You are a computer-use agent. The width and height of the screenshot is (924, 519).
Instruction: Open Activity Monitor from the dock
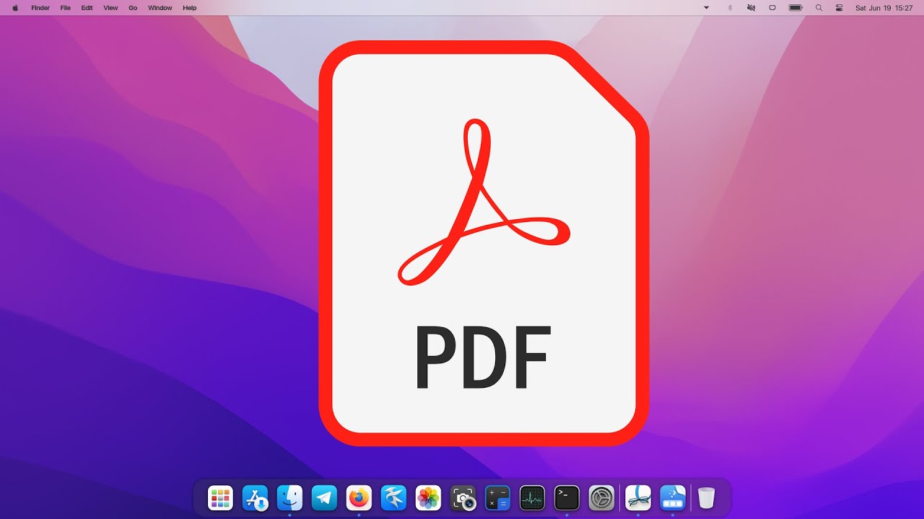532,498
